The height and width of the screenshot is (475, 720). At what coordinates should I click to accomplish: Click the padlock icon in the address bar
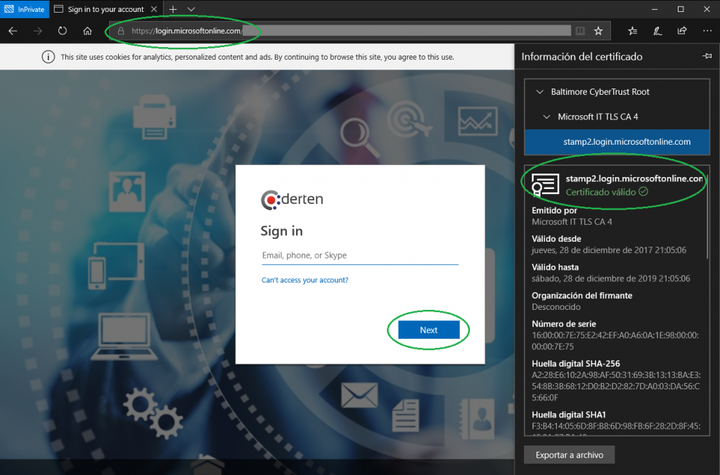(x=121, y=31)
